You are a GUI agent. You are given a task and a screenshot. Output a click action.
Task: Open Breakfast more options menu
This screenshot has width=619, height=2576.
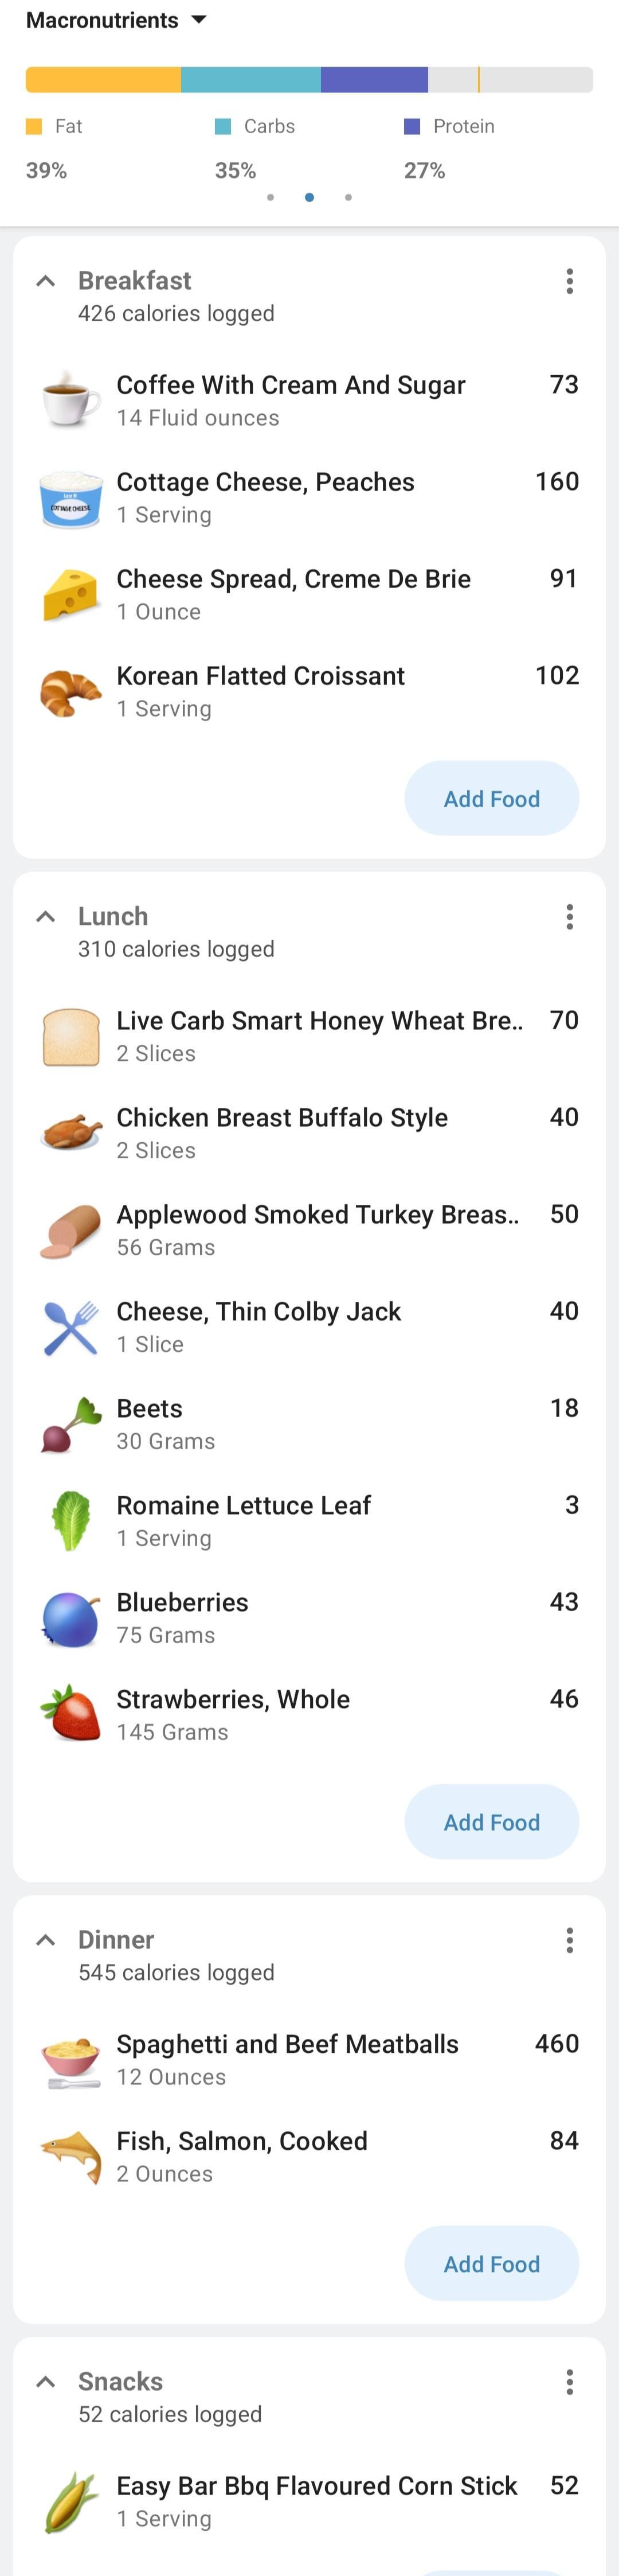click(569, 281)
